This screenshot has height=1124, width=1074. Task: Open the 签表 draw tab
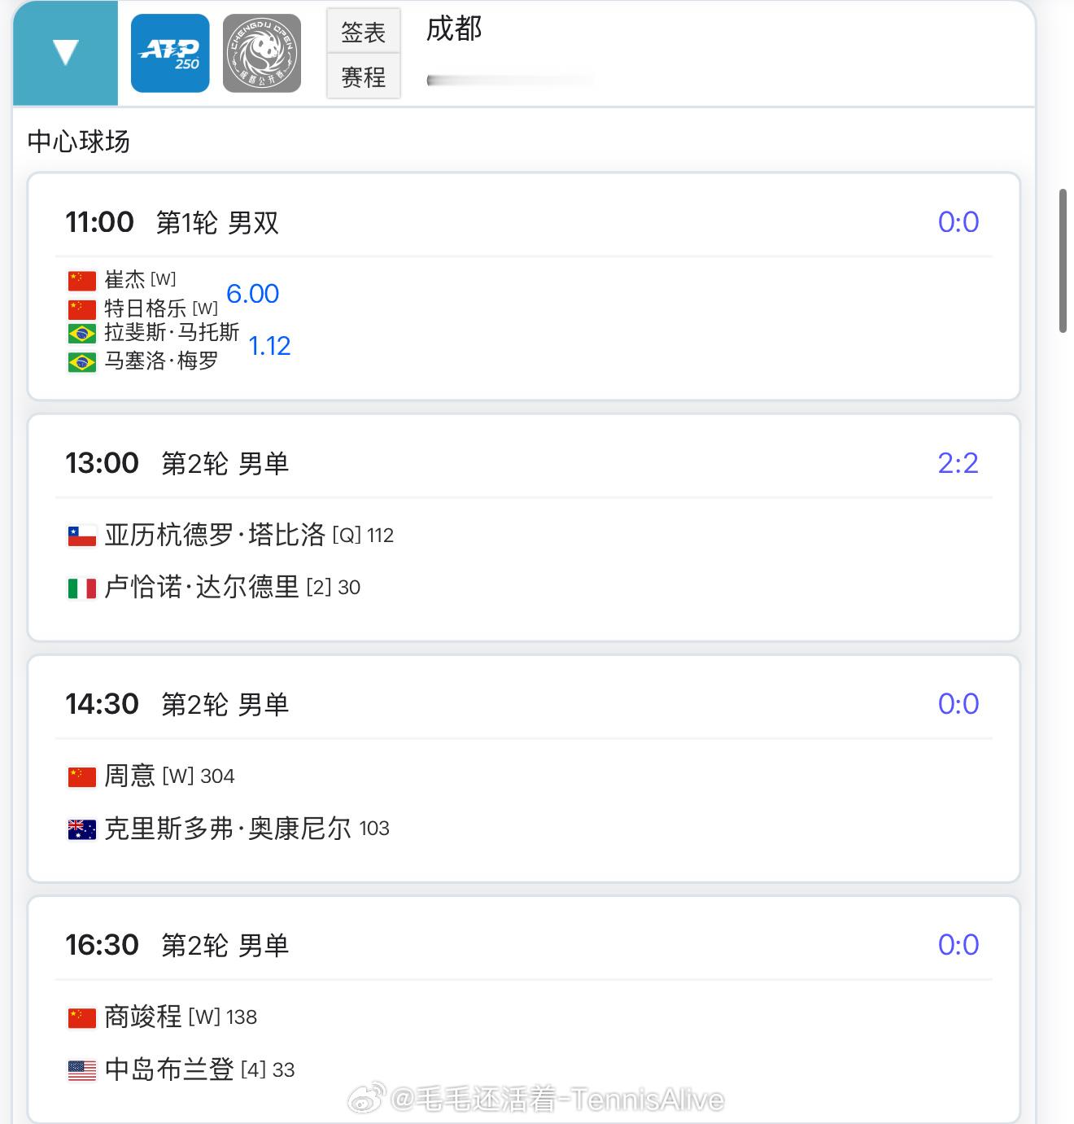tap(363, 32)
